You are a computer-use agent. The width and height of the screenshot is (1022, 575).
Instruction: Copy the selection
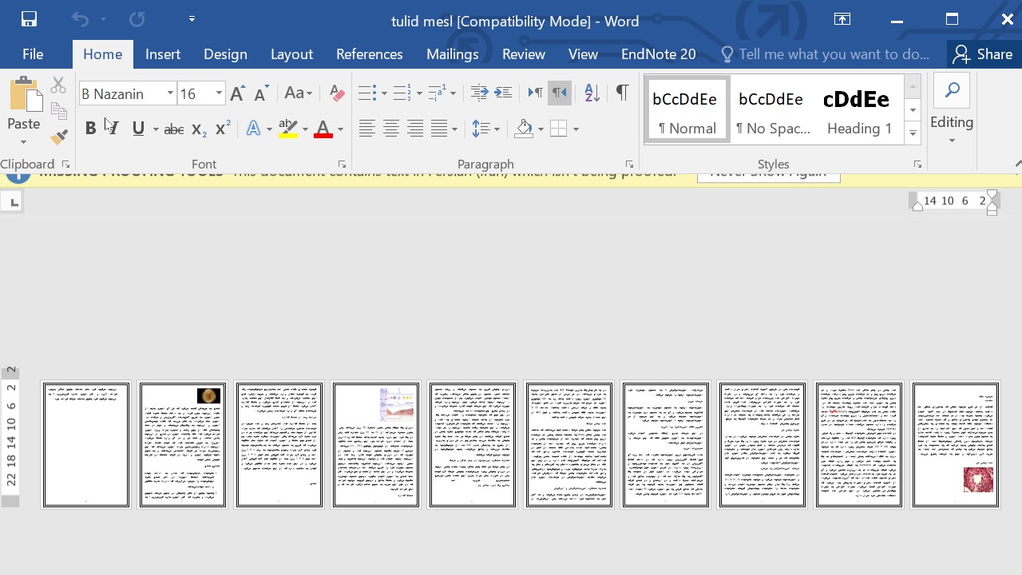click(58, 111)
